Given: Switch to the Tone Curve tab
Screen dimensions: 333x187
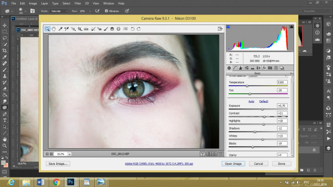Looking at the screenshot, I should click(x=235, y=68).
